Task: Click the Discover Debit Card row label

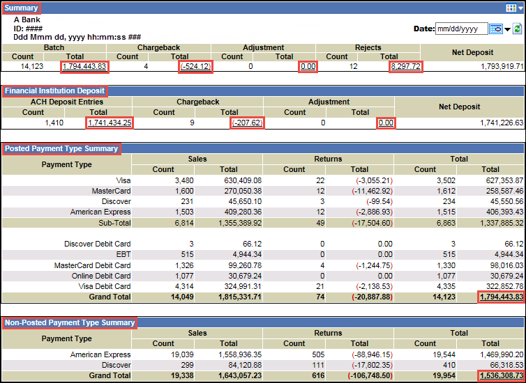Action: point(98,244)
